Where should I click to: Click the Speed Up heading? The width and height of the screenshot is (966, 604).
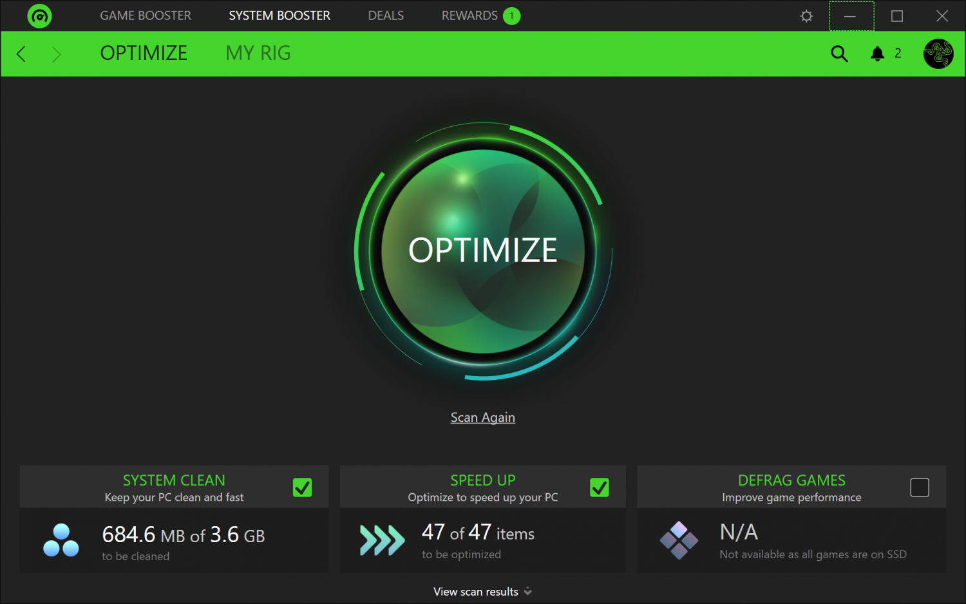(x=483, y=480)
